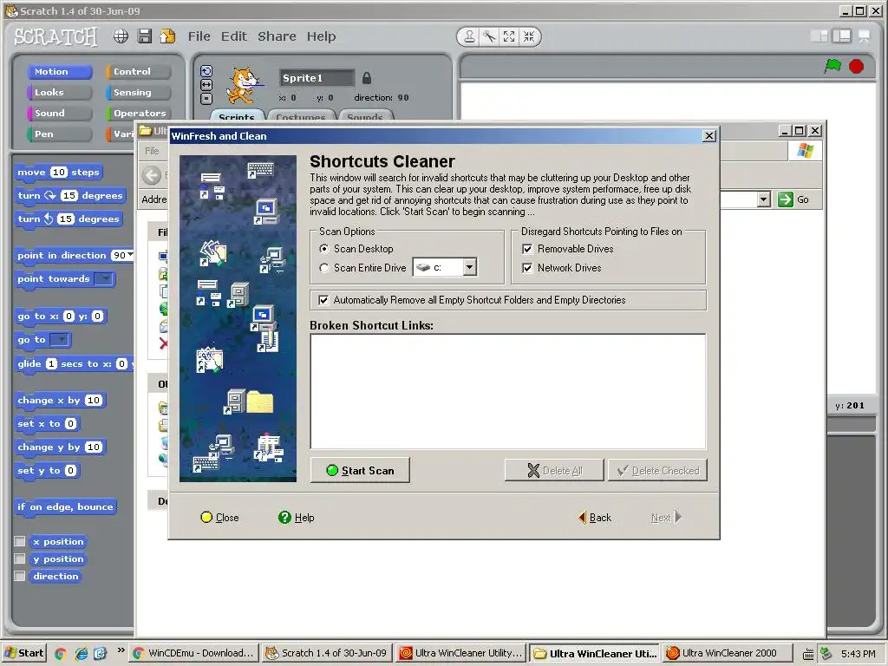Viewport: 888px width, 666px height.
Task: Open the go to block dropdown
Action: pos(59,340)
